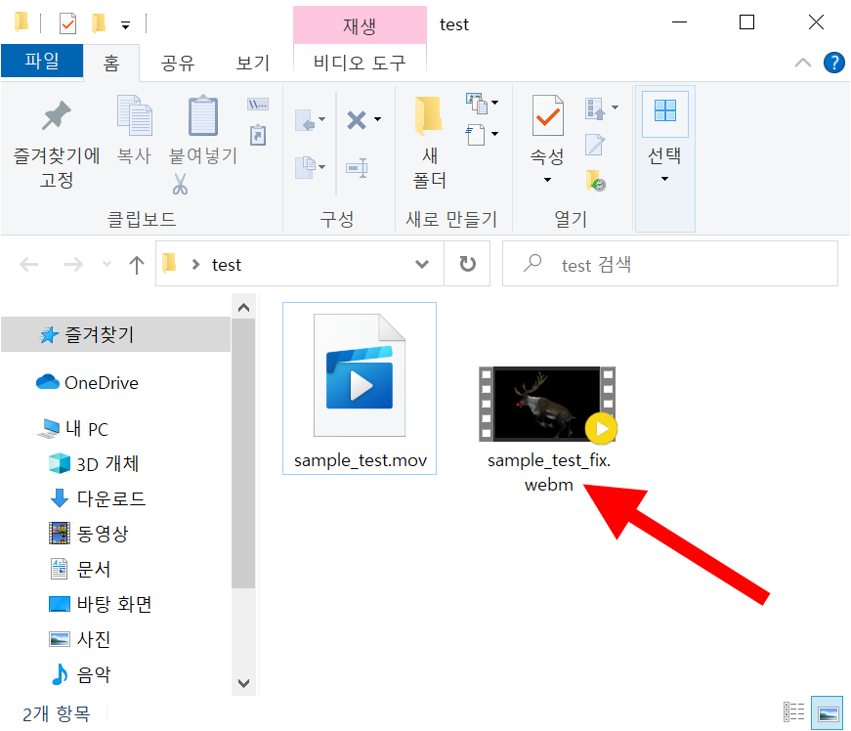Click the Paste shortcut icon

258,135
